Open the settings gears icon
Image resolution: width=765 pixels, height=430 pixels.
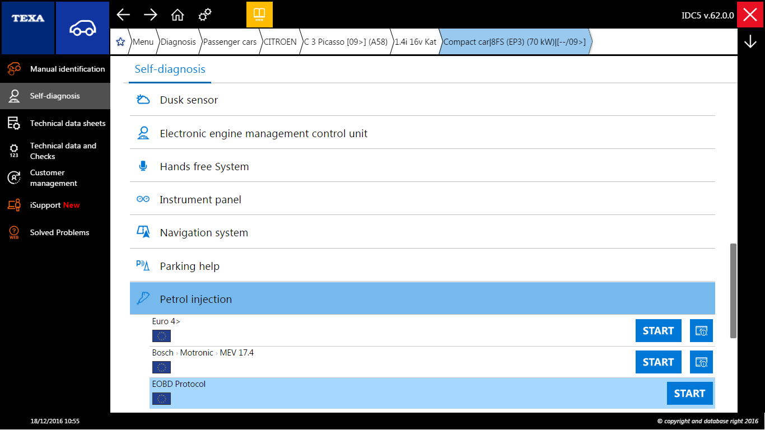coord(205,15)
